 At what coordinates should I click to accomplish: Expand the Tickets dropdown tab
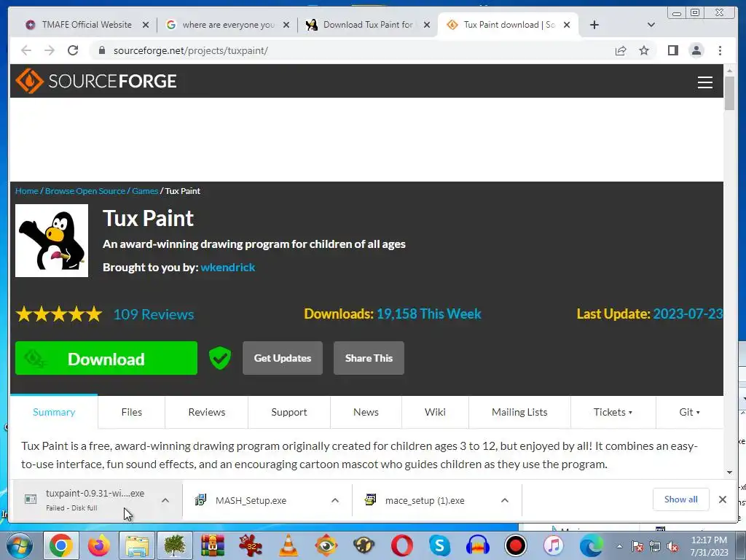[613, 412]
